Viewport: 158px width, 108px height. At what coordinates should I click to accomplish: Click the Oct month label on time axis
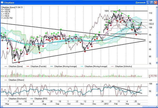point(69,104)
